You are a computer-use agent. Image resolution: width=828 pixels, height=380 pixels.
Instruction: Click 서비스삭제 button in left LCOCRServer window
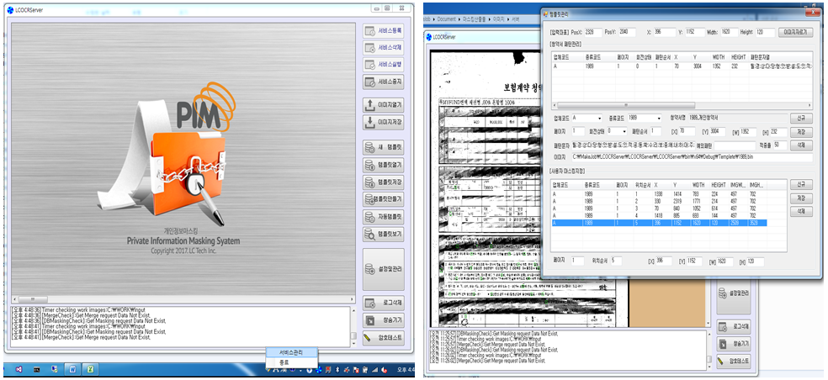[x=384, y=47]
